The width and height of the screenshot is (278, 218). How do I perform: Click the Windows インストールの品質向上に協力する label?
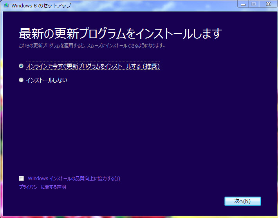click(74, 179)
